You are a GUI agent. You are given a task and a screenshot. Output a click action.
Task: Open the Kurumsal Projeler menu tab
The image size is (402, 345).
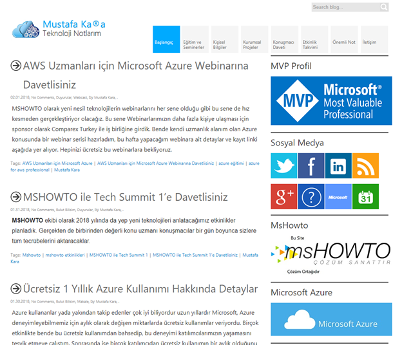[x=254, y=39]
